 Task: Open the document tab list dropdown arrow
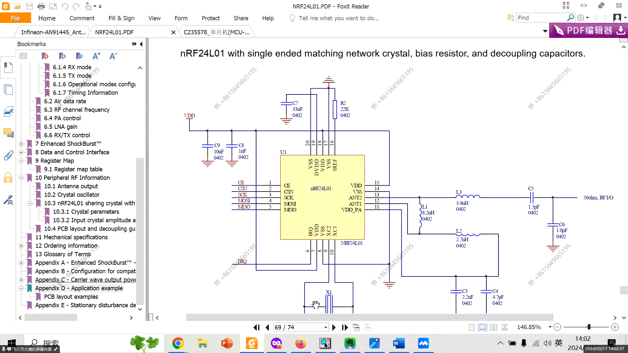click(x=545, y=31)
